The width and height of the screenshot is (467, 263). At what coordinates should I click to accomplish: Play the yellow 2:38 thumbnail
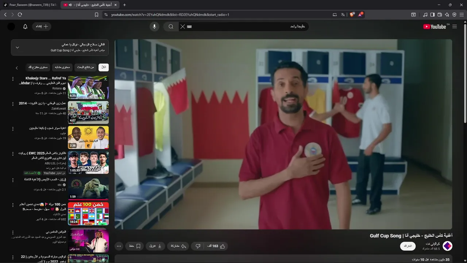[88, 137]
